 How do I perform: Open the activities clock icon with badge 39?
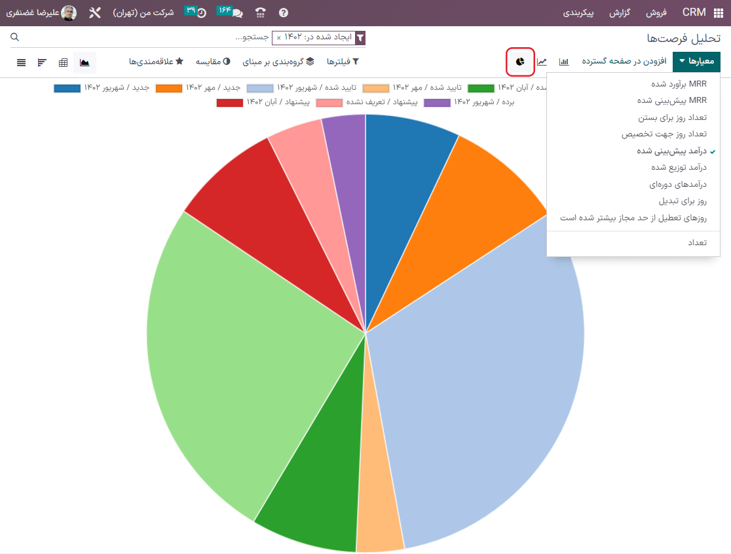pyautogui.click(x=197, y=12)
